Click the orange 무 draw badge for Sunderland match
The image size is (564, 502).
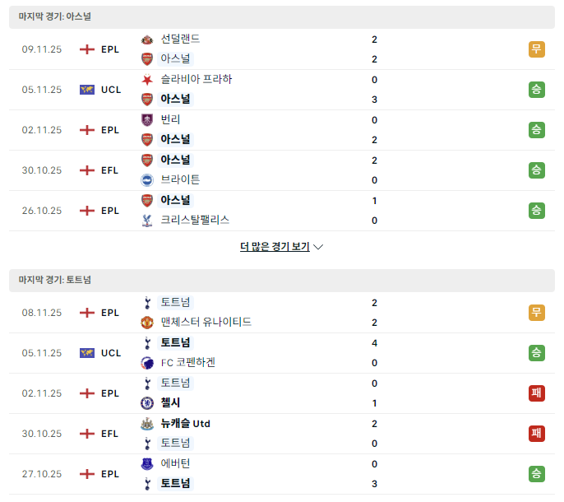536,49
